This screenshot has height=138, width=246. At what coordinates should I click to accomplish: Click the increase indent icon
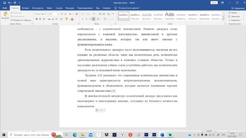point(104,14)
